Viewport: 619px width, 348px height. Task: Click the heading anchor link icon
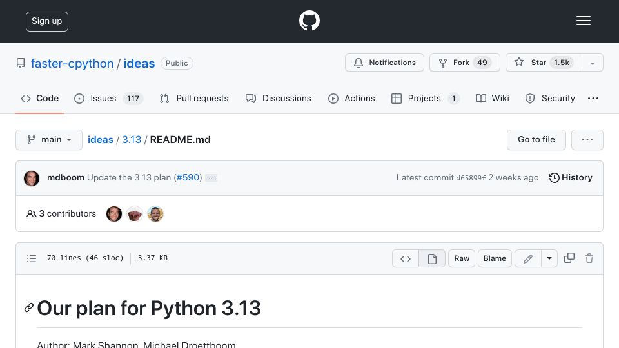[x=29, y=308]
